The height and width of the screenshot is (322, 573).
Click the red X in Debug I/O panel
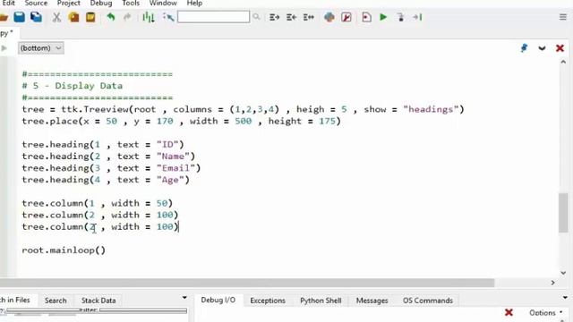509,312
